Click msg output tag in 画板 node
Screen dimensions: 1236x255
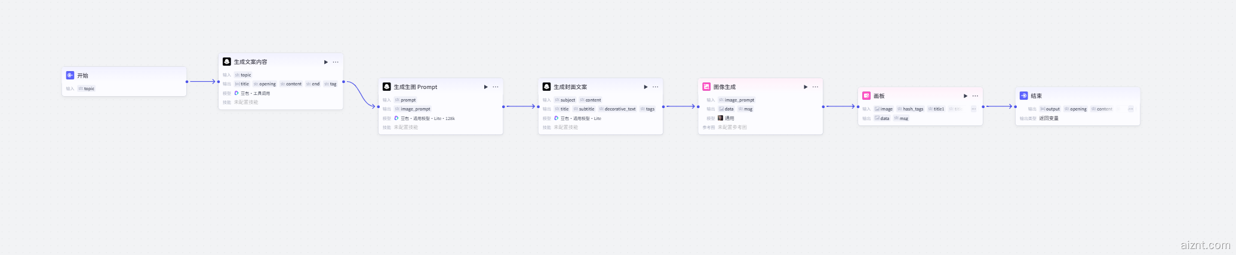(x=901, y=118)
